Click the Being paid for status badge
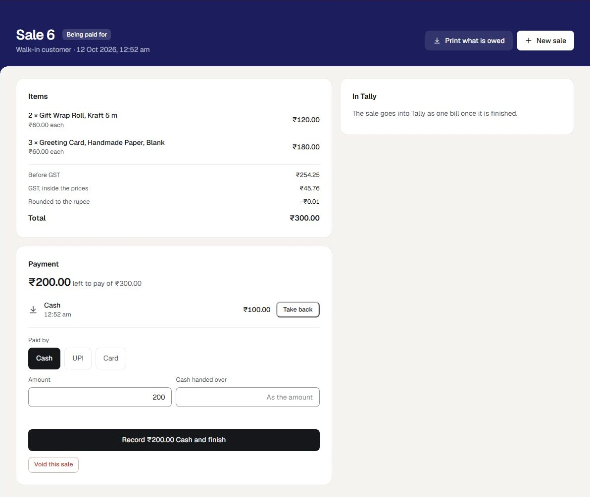Viewport: 590px width, 497px height. tap(87, 35)
